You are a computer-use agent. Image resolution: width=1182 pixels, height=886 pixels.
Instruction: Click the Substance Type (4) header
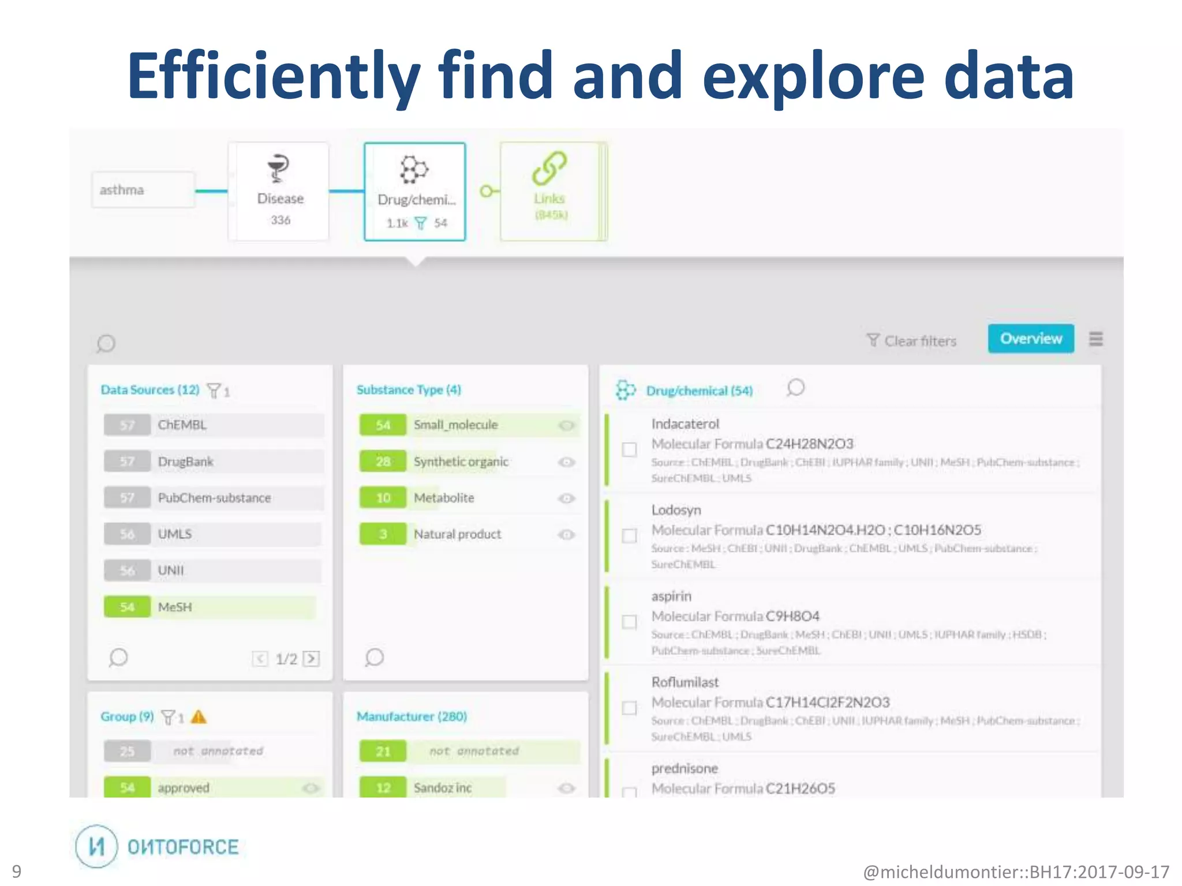tap(409, 390)
